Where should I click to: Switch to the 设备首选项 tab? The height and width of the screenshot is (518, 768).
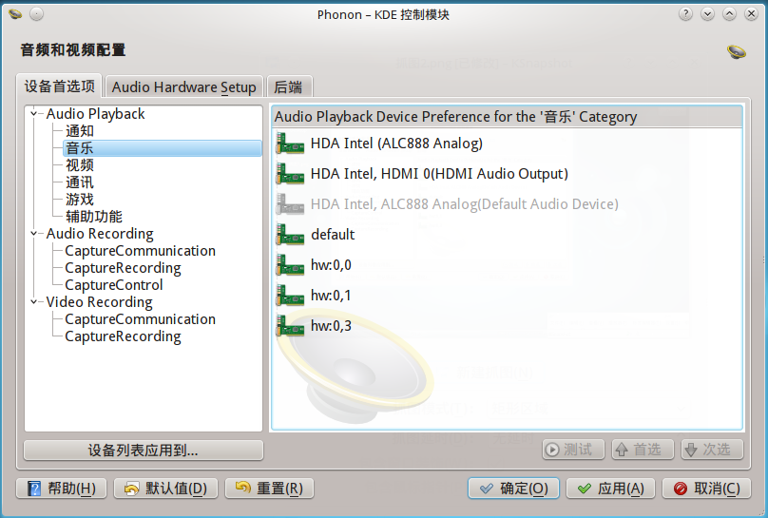pyautogui.click(x=59, y=86)
